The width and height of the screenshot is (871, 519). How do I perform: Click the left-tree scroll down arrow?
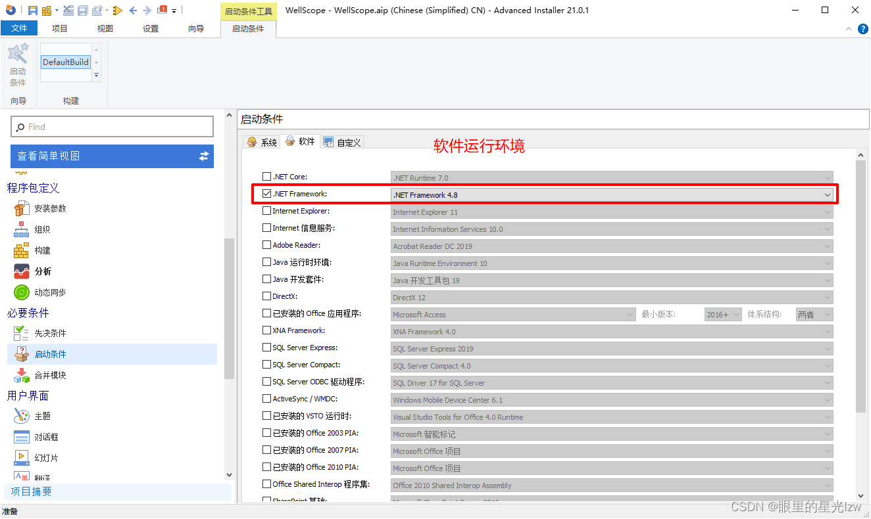coord(229,475)
